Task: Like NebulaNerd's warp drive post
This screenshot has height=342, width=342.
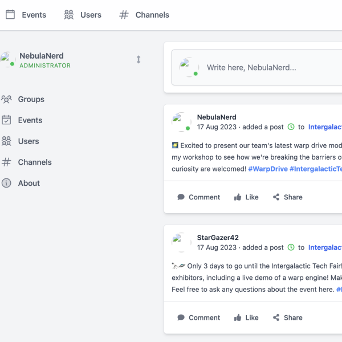Action: [x=246, y=197]
